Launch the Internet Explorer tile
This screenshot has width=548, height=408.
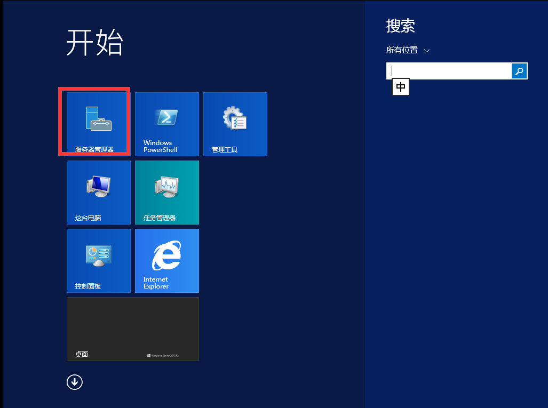[167, 261]
